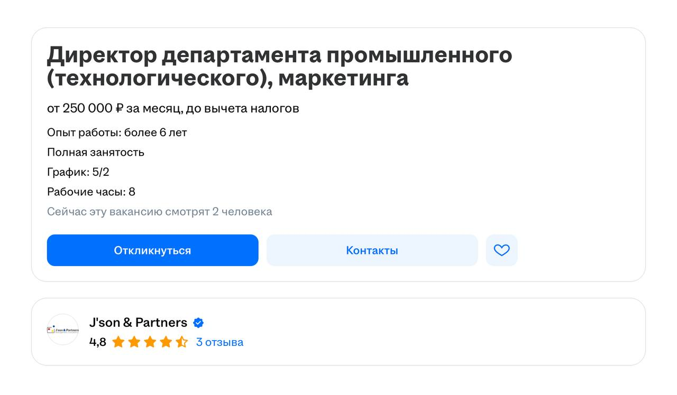Click the second rating star
This screenshot has height=395, width=677.
click(x=134, y=342)
